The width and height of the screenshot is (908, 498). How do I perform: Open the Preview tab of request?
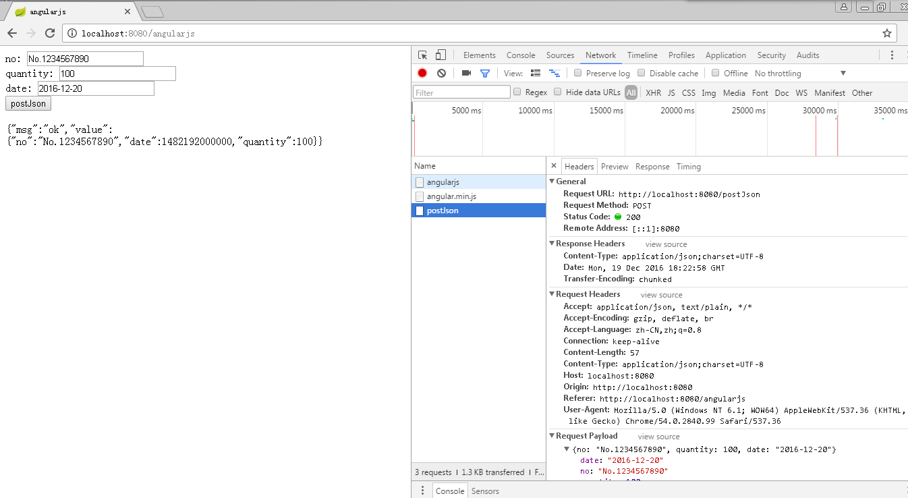pos(615,167)
